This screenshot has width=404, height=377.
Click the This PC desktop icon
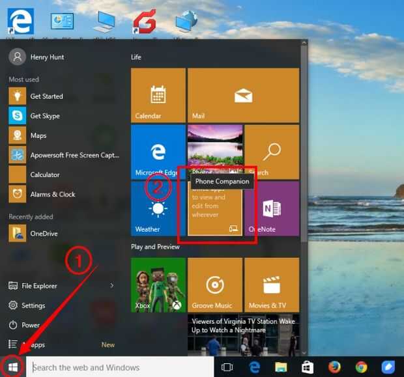(105, 21)
